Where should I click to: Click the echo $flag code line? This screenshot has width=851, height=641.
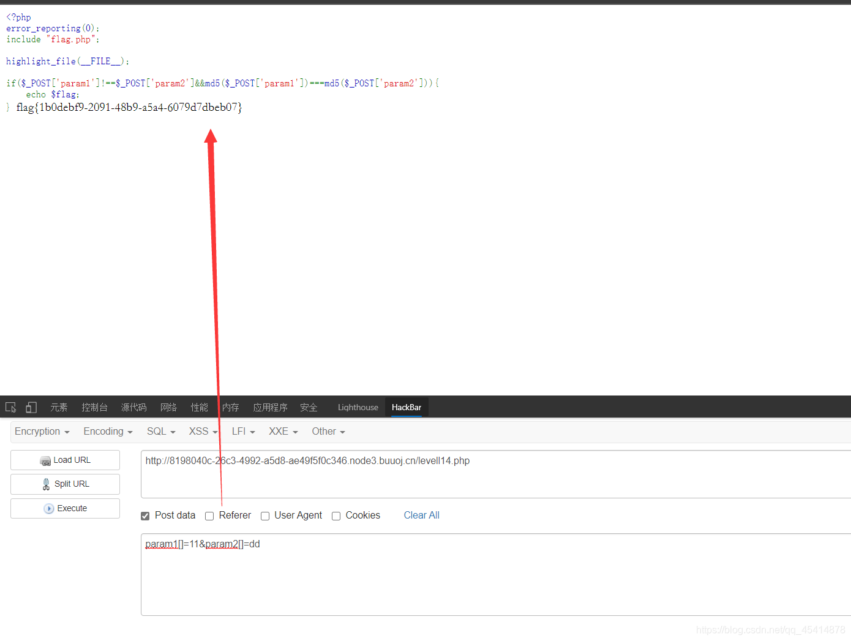point(53,94)
